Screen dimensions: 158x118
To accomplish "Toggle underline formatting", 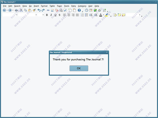I will pyautogui.click(x=55, y=15).
